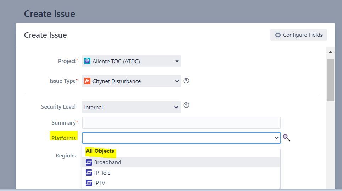Click the Regions field label
342x191 pixels.
pos(66,156)
